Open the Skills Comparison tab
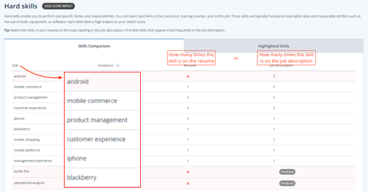This screenshot has width=368, height=192. pos(94,46)
